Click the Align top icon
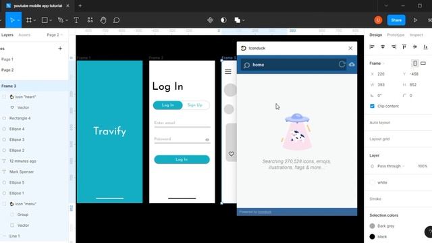This screenshot has height=243, width=432. [404, 47]
